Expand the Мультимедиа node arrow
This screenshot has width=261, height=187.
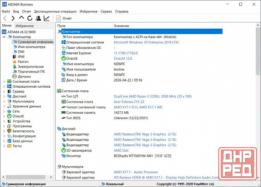[x=4, y=101]
